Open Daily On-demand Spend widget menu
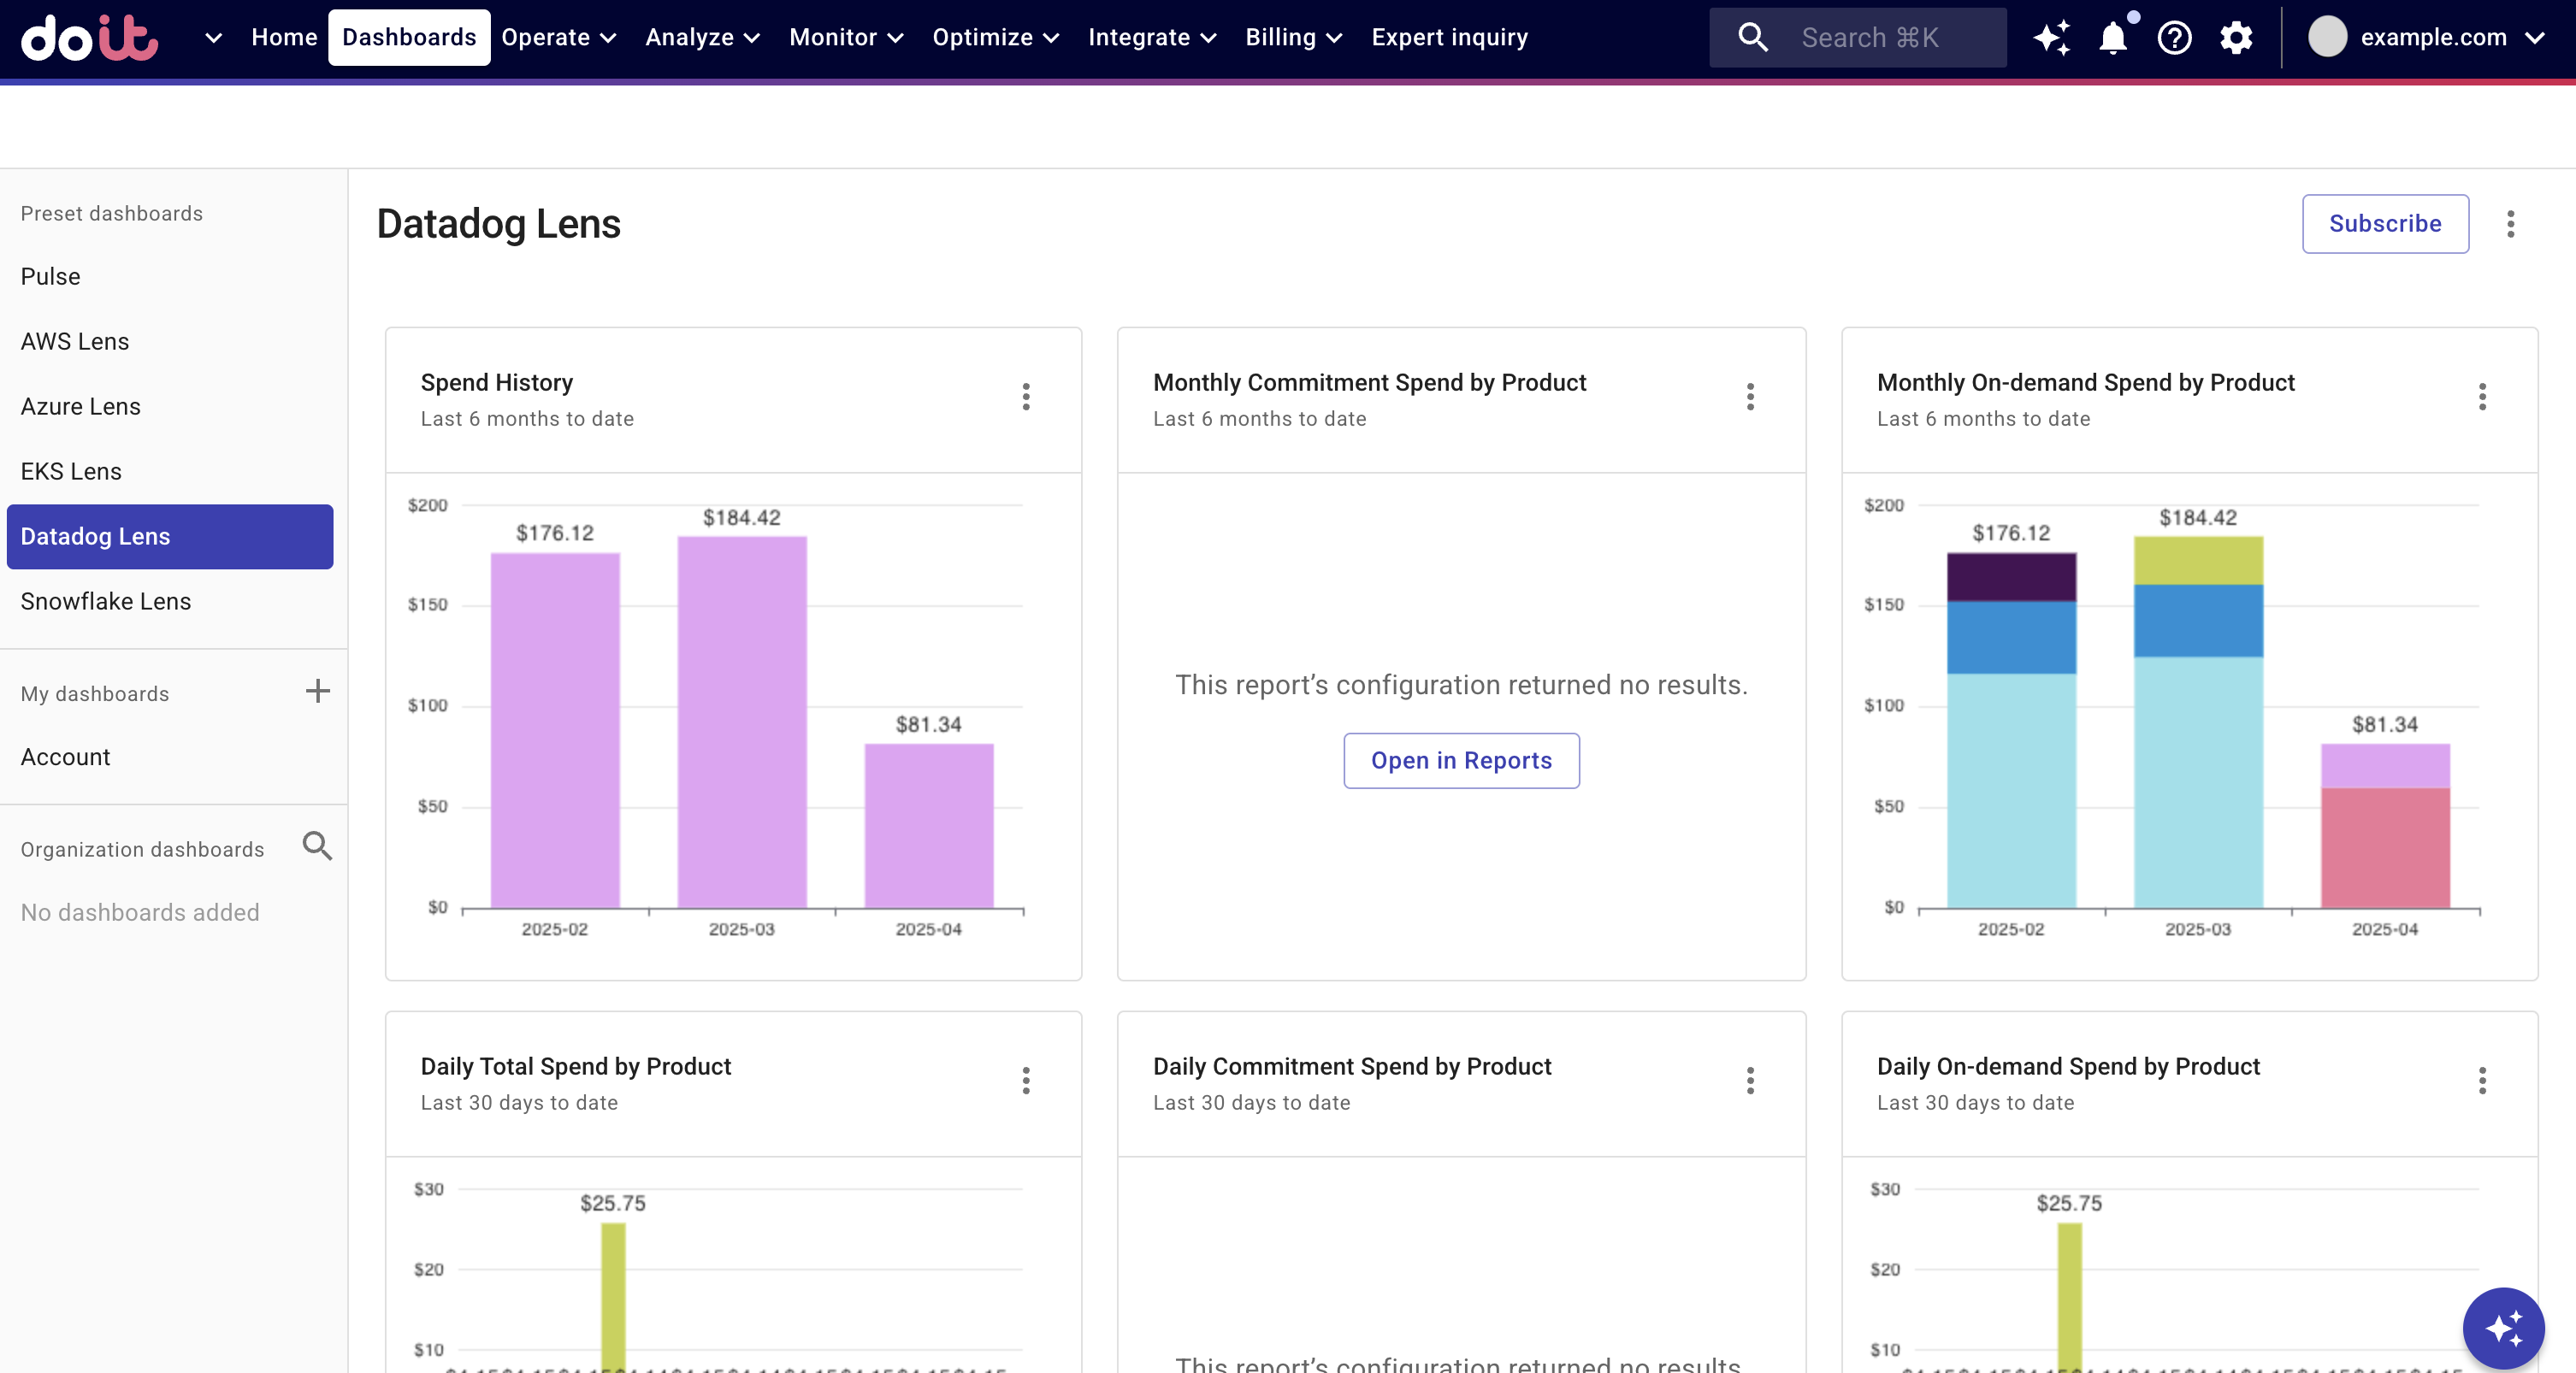Image resolution: width=2576 pixels, height=1373 pixels. pos(2482,1081)
